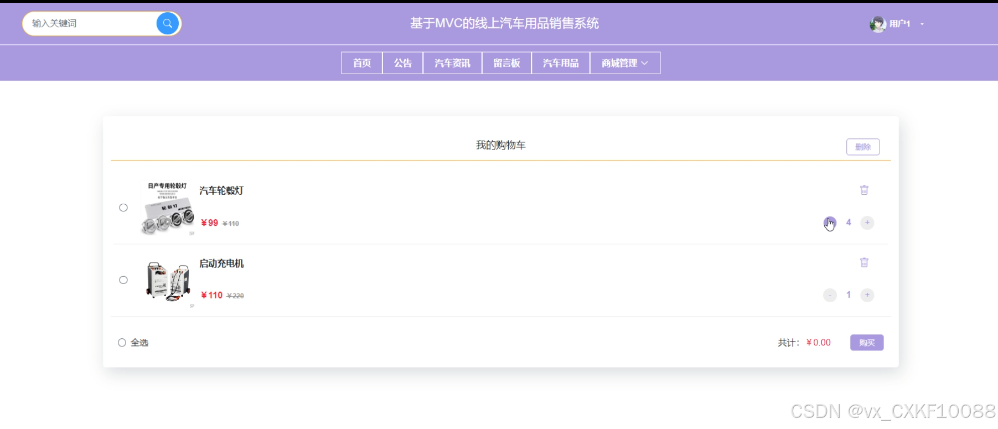Open the 公告 navigation tab
This screenshot has width=998, height=429.
click(402, 63)
